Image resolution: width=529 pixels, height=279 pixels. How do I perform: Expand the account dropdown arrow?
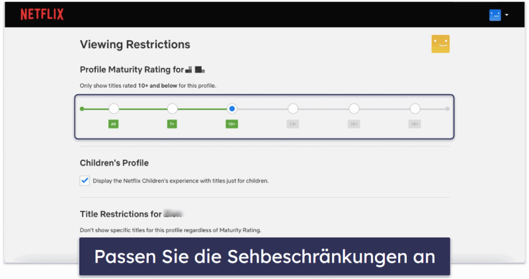(x=507, y=15)
